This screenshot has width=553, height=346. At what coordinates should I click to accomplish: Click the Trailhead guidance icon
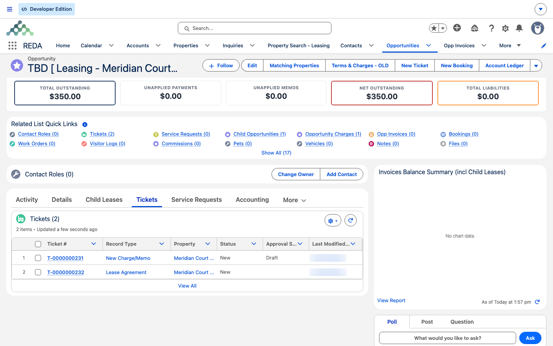tap(475, 28)
